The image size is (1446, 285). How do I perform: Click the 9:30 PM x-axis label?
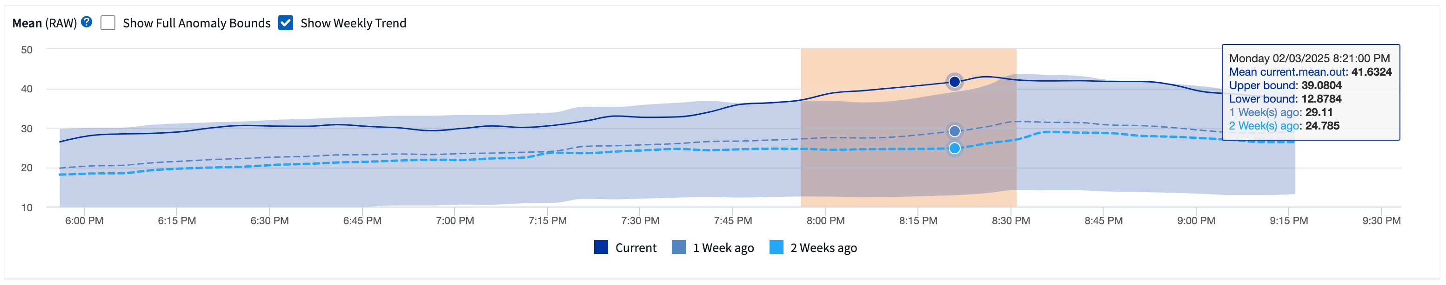pos(1381,220)
